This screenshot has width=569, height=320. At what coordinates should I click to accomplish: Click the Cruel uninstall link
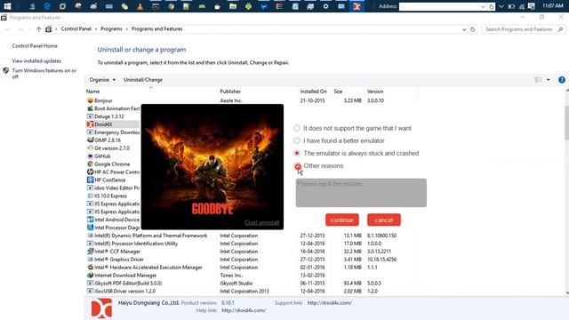pos(261,223)
